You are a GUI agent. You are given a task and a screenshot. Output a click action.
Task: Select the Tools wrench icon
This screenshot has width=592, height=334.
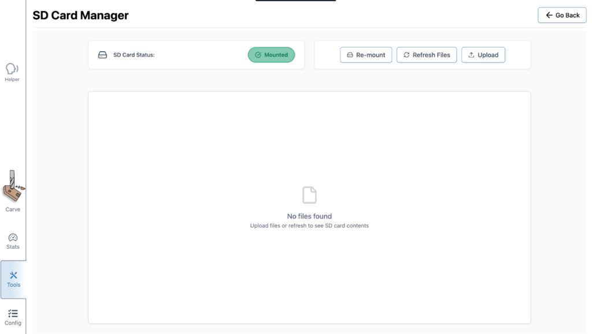13,275
